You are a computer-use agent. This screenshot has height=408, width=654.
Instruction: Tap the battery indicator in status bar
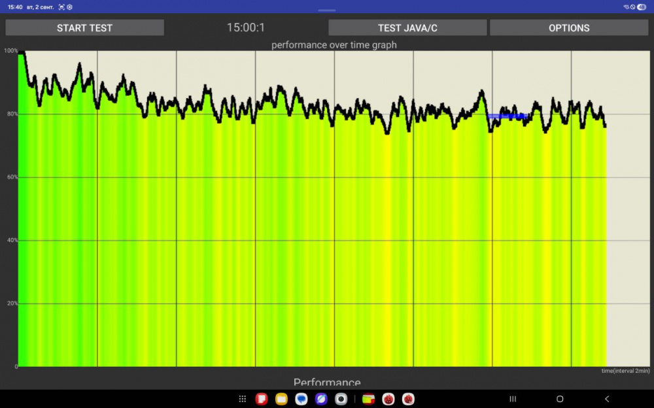tap(642, 7)
